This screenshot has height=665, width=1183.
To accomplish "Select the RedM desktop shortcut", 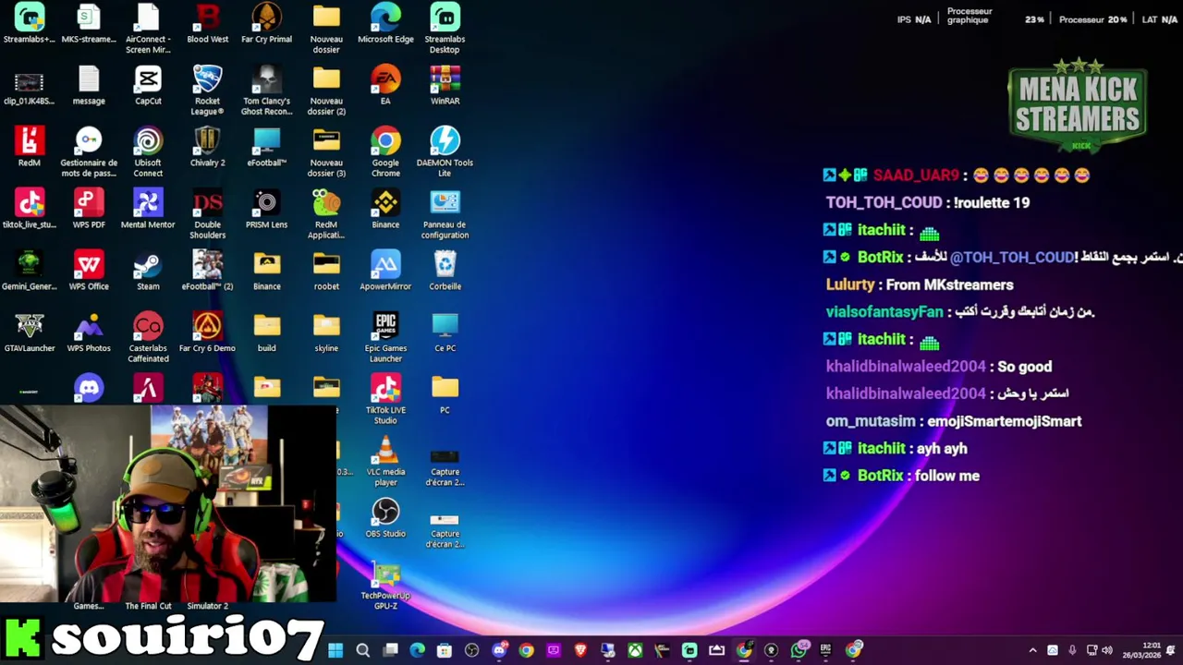I will (x=30, y=148).
